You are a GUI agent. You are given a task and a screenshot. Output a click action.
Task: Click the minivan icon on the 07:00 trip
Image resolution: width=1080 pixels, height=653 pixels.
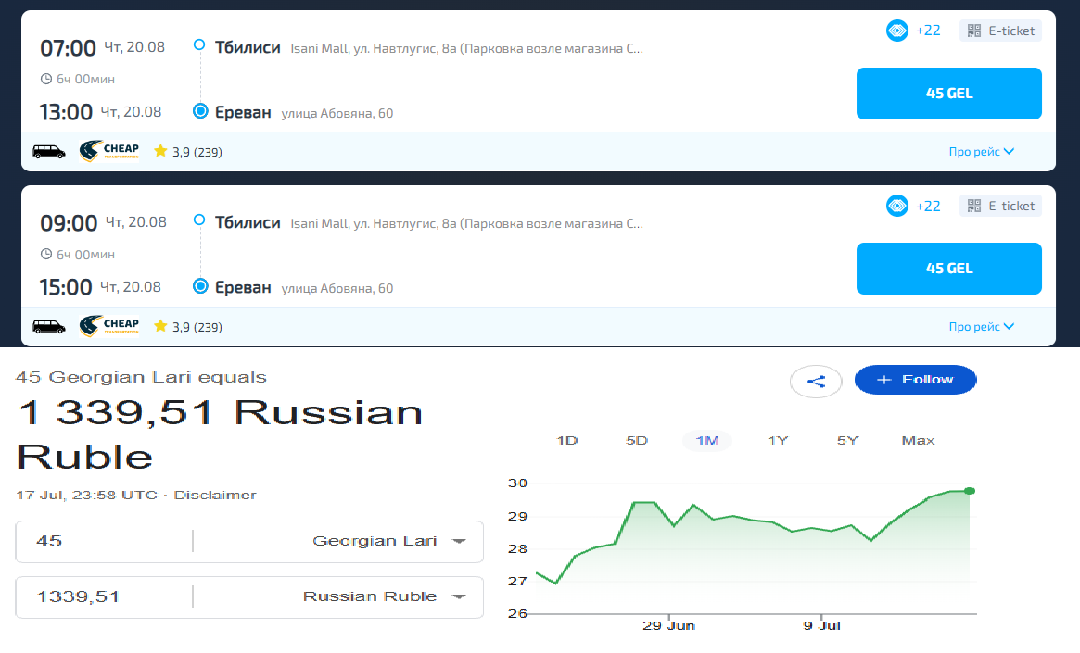(49, 151)
